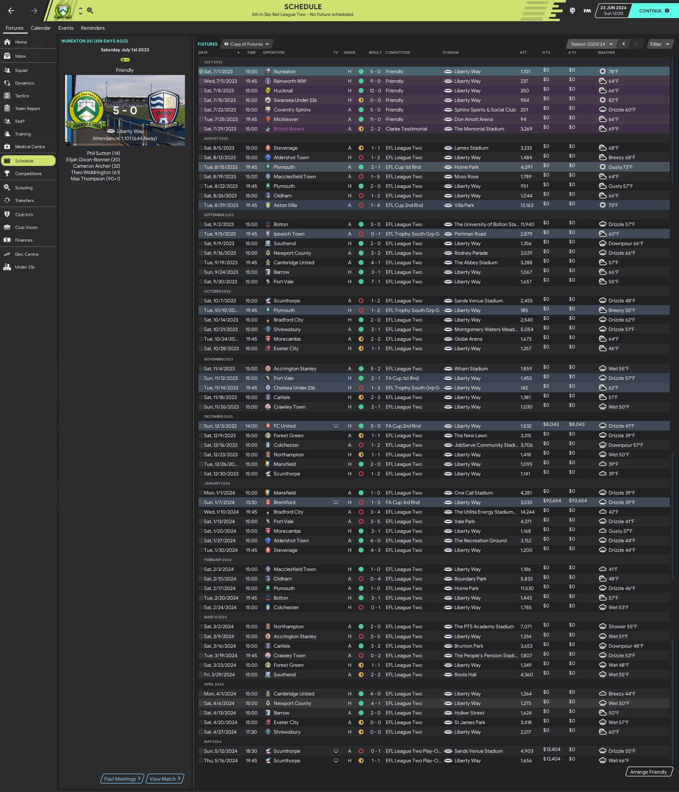Open Medical Centre in sidebar
Viewport: 679px width, 792px height.
tap(28, 147)
